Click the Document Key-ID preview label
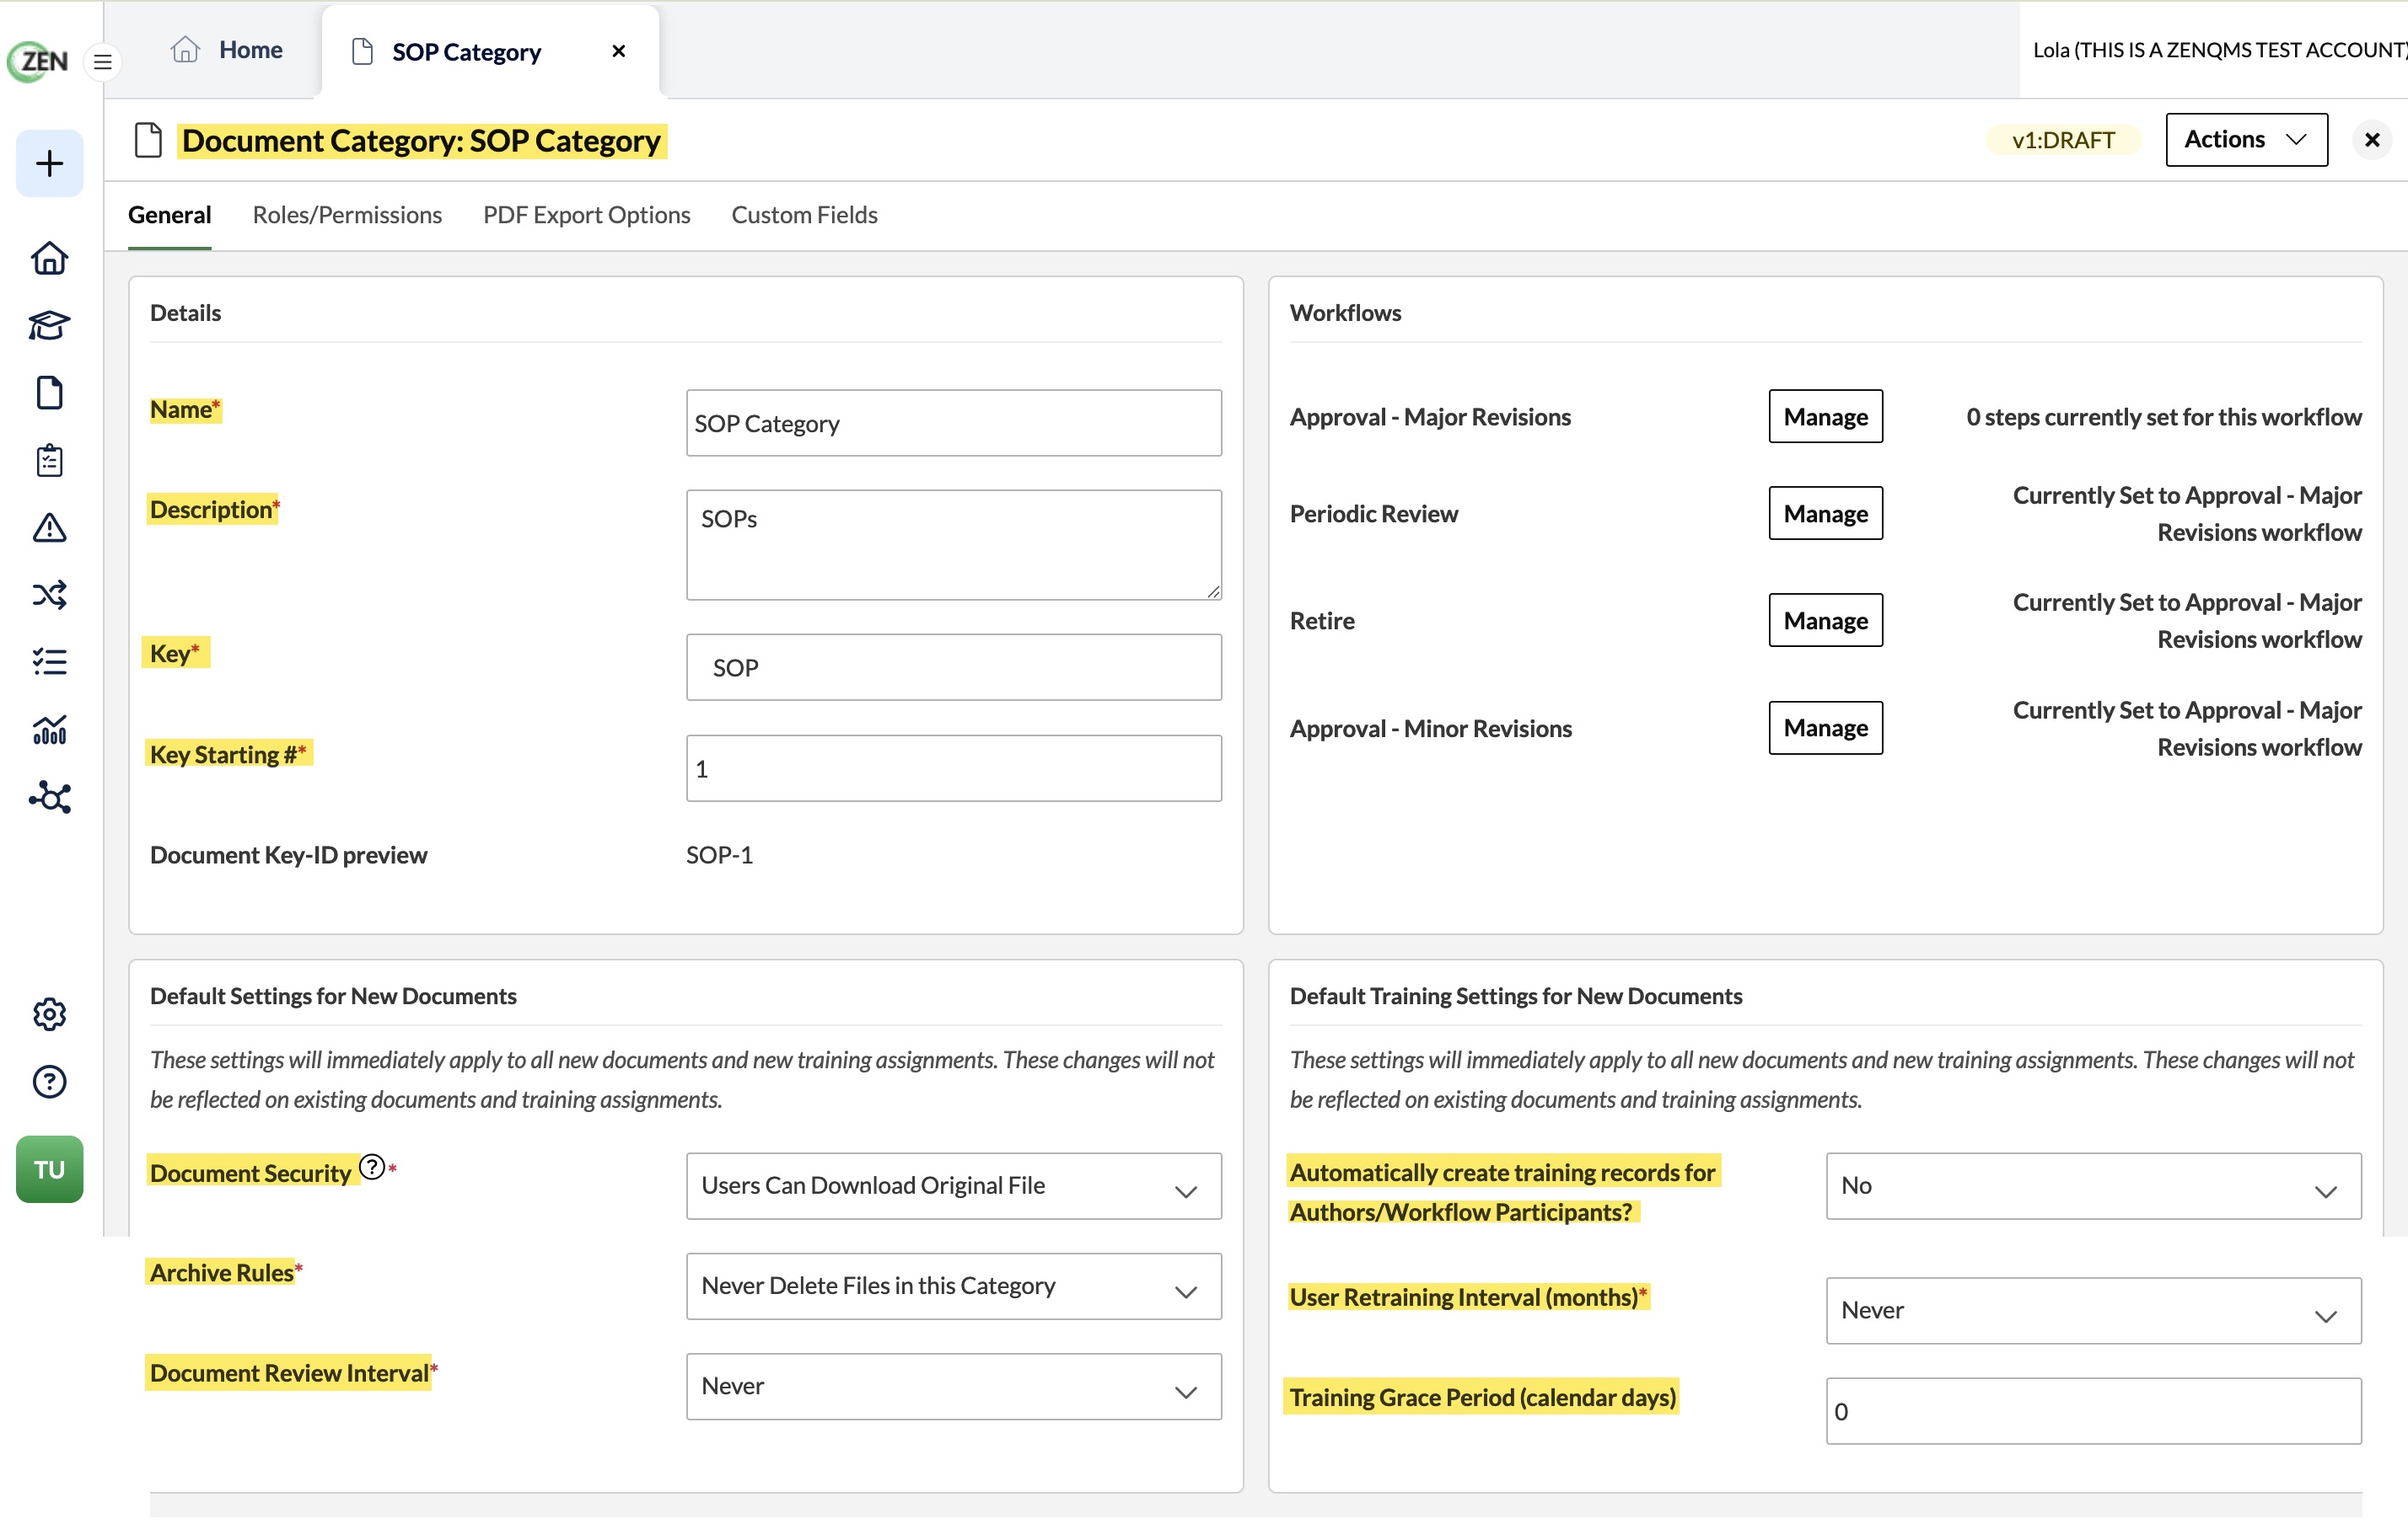 288,855
